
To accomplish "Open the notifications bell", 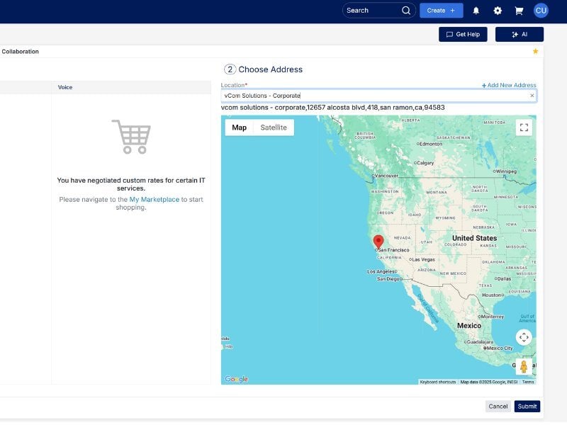I will pyautogui.click(x=476, y=10).
